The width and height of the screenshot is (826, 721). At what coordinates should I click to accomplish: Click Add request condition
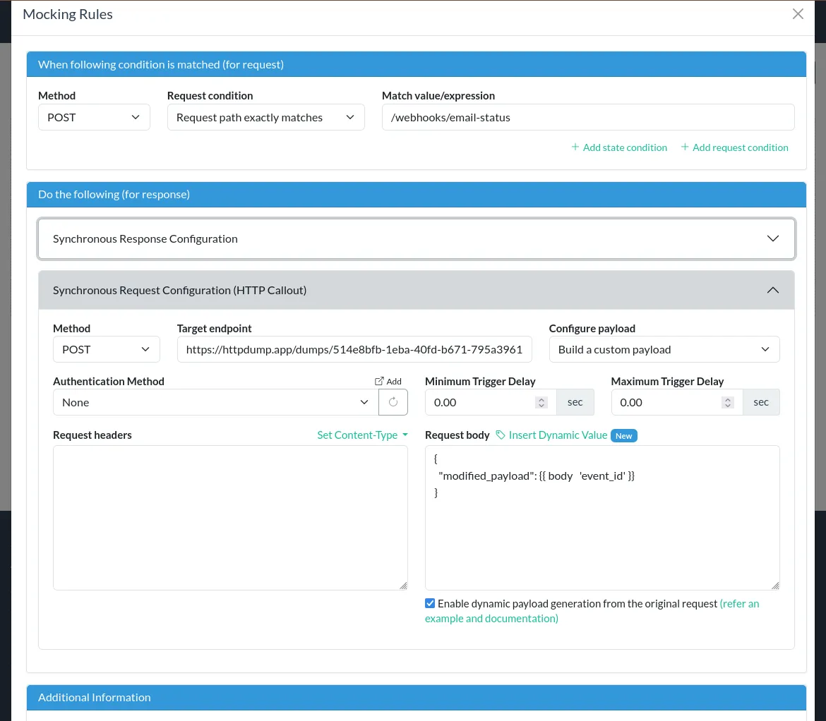point(734,147)
